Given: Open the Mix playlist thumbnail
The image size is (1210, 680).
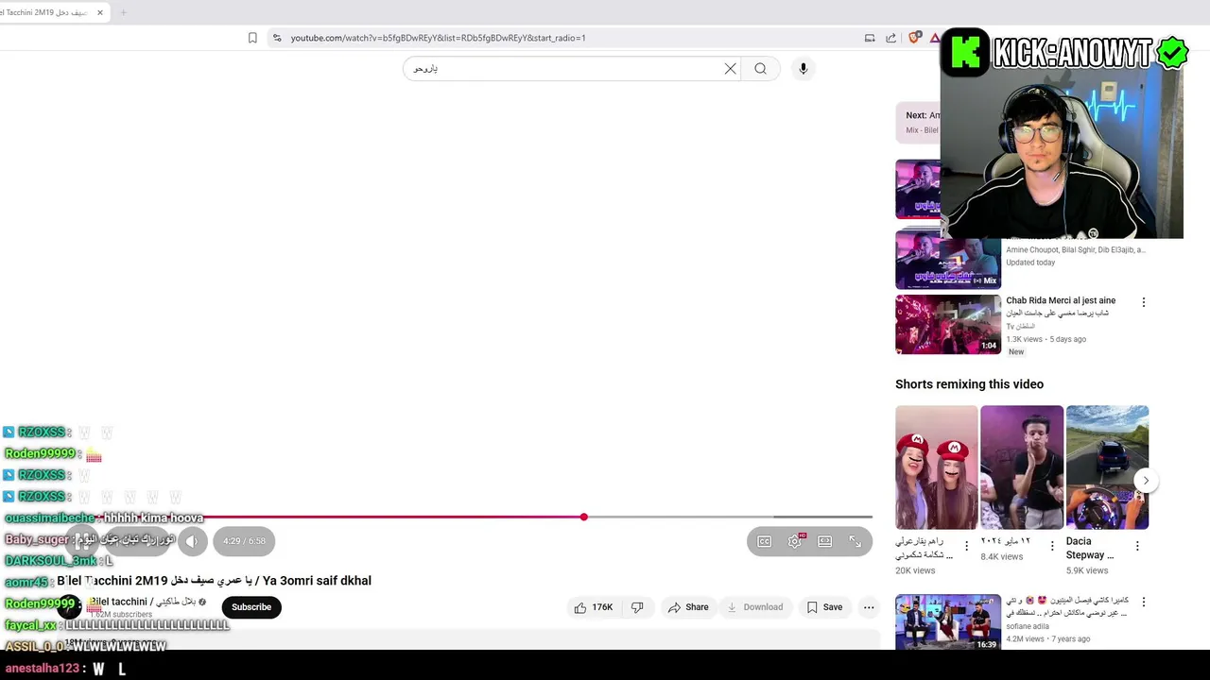Looking at the screenshot, I should [948, 259].
